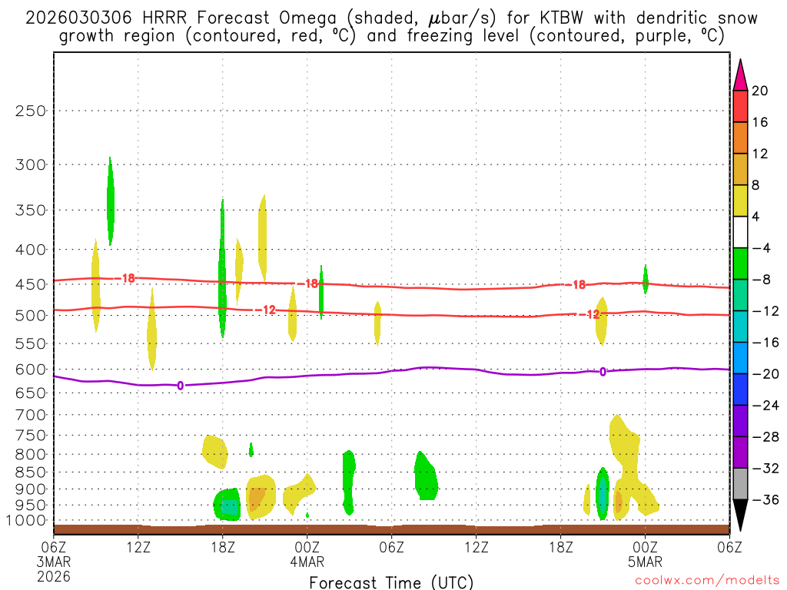Click the 18Z label before 00Z 5MAR
Viewport: 787px width, 590px height.
560,547
